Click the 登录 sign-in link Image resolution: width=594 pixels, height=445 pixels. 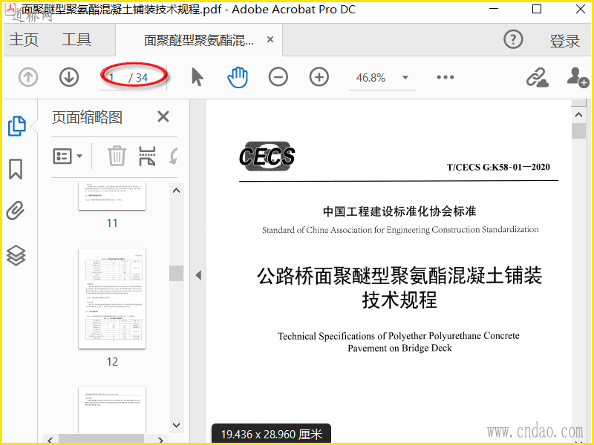(565, 41)
